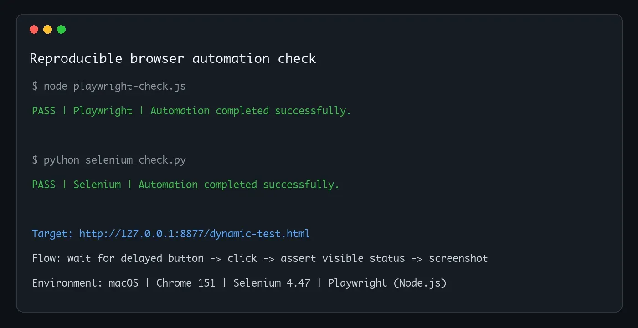Click the command "$ node playwright-check.js"
The width and height of the screenshot is (638, 328).
click(109, 86)
